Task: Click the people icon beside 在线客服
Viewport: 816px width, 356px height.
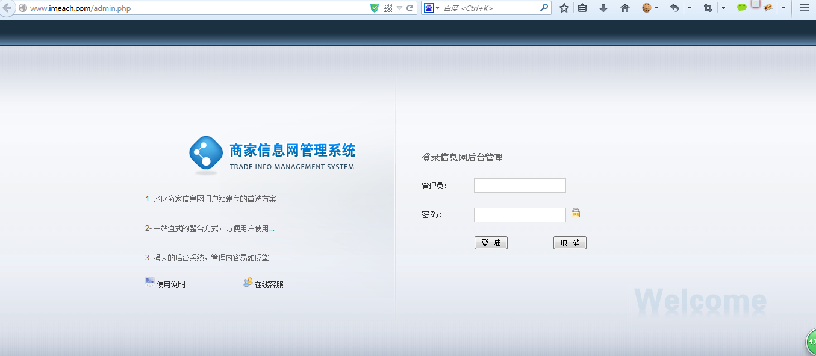Action: coord(248,282)
